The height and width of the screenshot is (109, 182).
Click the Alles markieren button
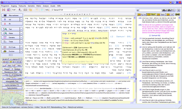tap(12, 15)
